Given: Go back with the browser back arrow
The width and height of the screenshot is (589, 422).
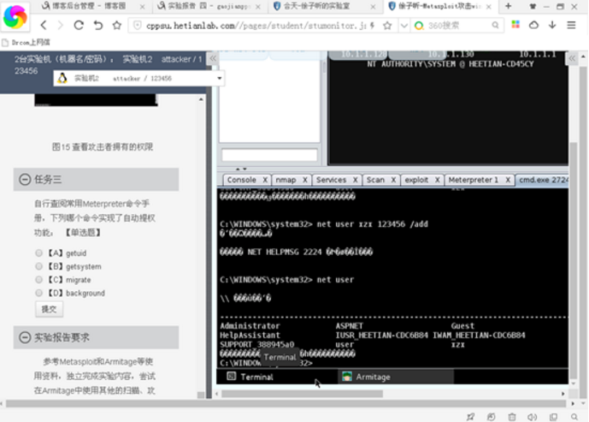Looking at the screenshot, I should click(x=44, y=25).
